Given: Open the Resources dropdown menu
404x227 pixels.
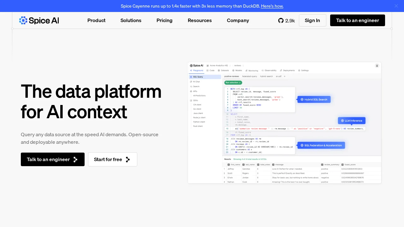Looking at the screenshot, I should (x=199, y=20).
